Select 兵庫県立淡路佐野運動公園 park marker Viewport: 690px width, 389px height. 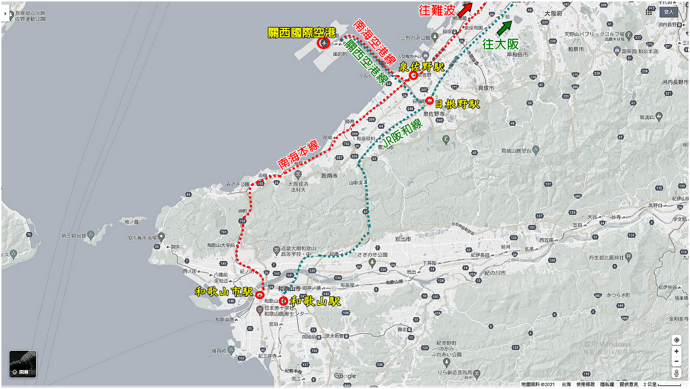(10, 16)
